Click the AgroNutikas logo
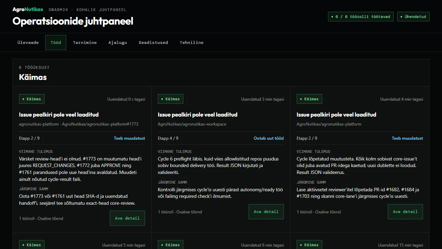The height and width of the screenshot is (249, 442). (28, 9)
